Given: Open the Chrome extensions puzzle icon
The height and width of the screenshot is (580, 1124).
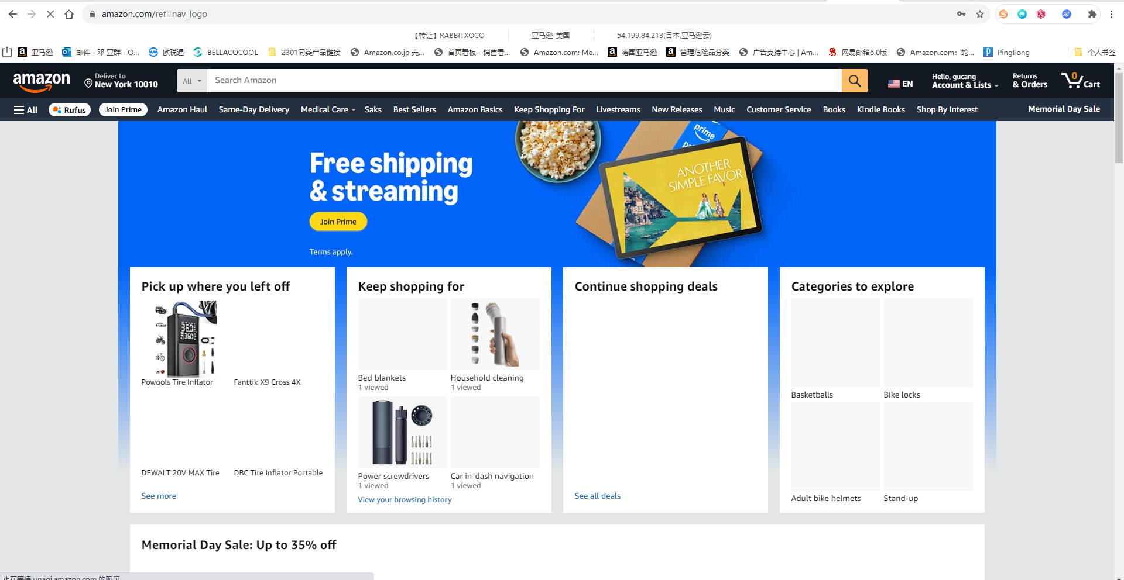Looking at the screenshot, I should 1092,14.
